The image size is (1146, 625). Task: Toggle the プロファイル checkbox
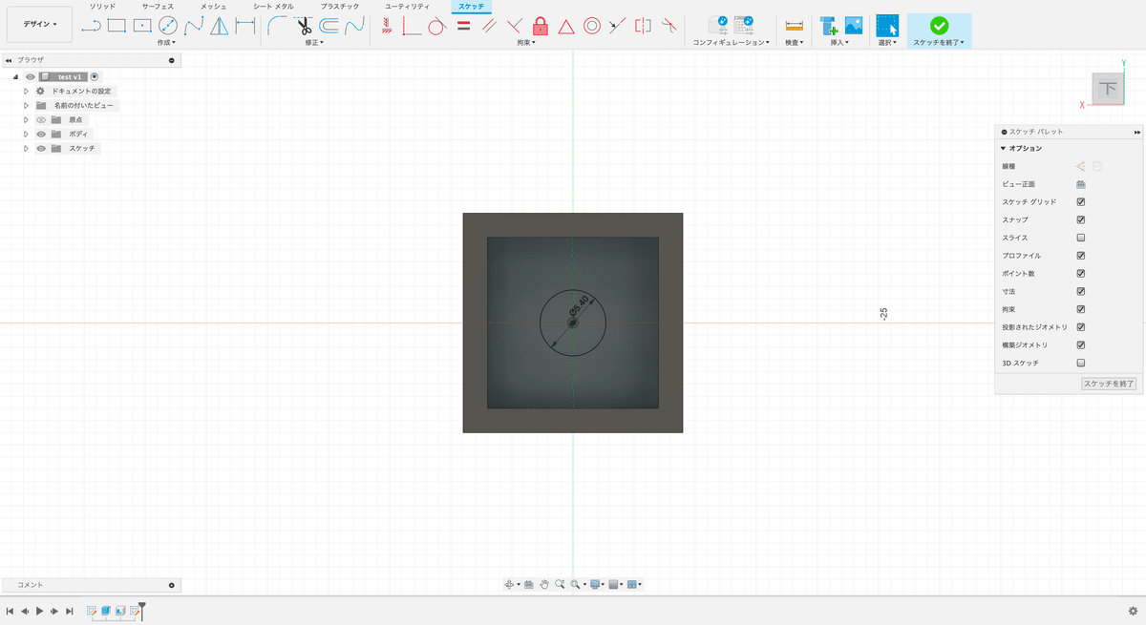point(1081,256)
